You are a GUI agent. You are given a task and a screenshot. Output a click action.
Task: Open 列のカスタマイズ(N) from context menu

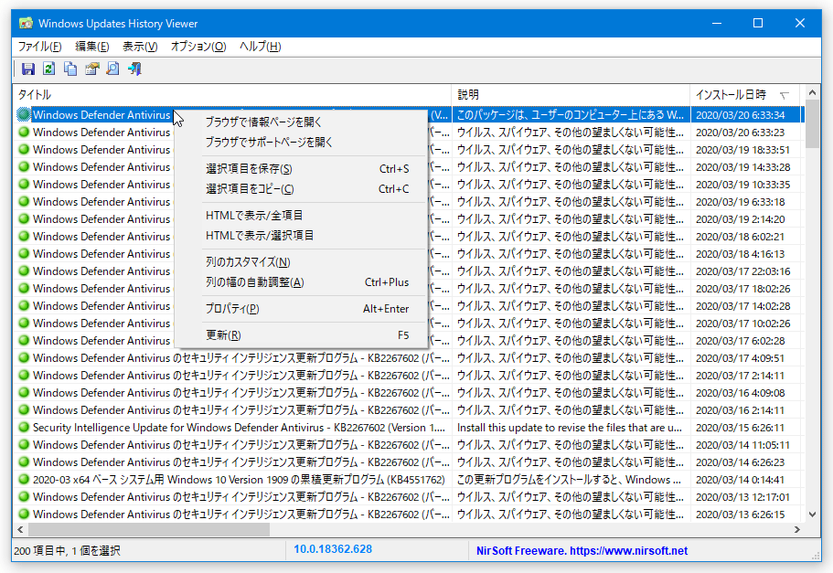(x=301, y=262)
